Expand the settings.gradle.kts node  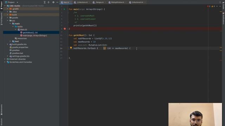tap(8, 56)
